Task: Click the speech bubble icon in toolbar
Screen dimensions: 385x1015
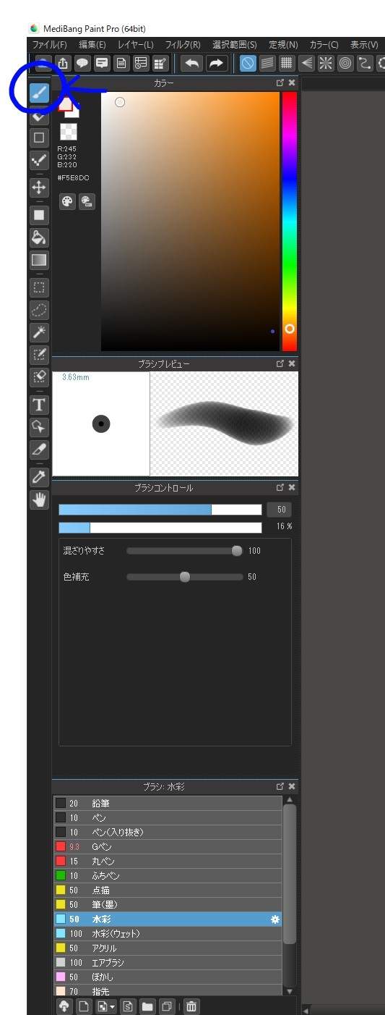Action: coord(82,63)
